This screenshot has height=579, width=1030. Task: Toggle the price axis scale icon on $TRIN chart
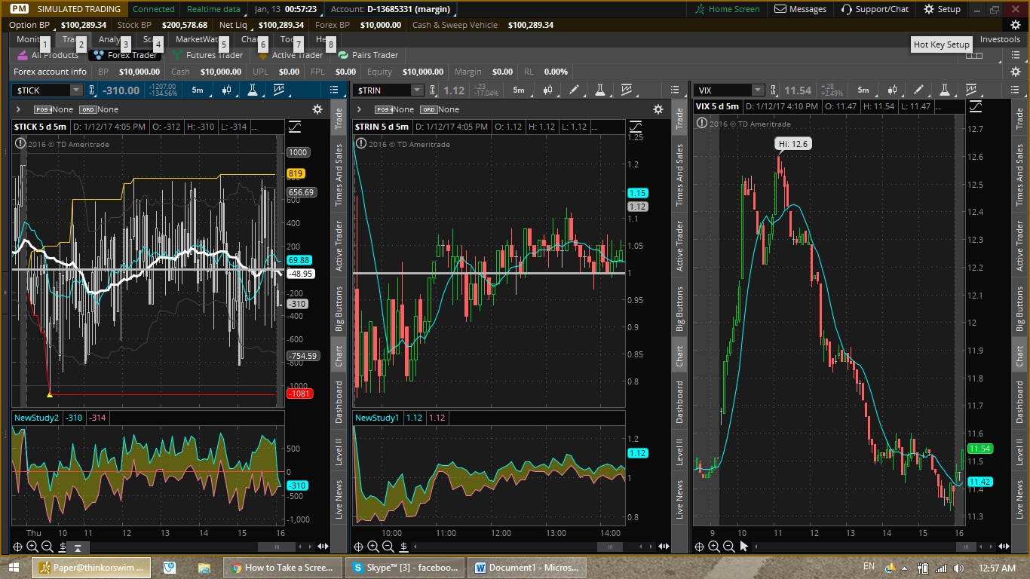tap(636, 126)
